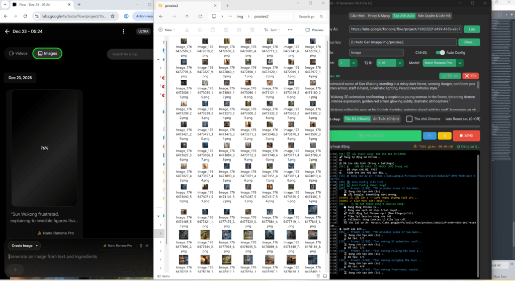
Task: Reload the Chrome page
Action: [25, 16]
